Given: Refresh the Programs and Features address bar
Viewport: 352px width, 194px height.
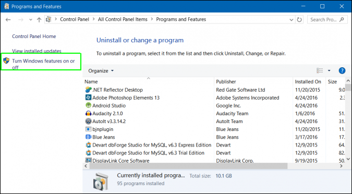Looking at the screenshot, I should pyautogui.click(x=299, y=19).
